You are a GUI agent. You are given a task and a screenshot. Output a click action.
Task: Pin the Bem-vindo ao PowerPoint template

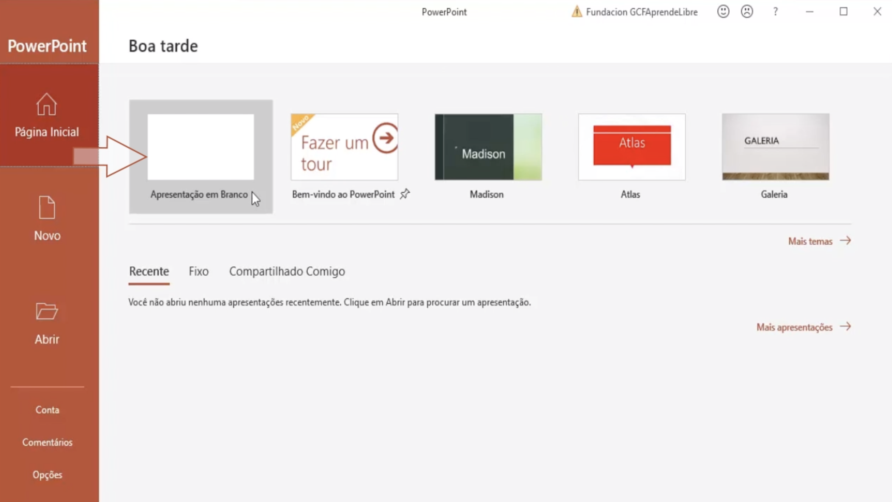pos(405,194)
